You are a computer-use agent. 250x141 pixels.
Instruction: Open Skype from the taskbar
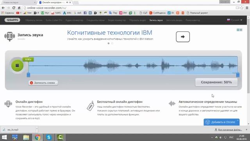coord(48,137)
